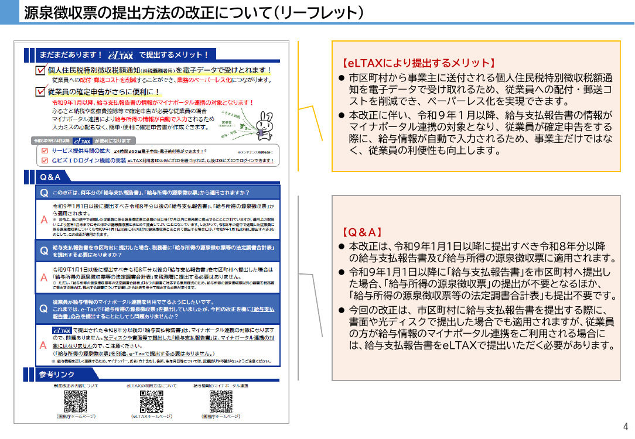Click the 【eLTAXにより提出するメリット】 heading
The height and width of the screenshot is (439, 635).
pyautogui.click(x=419, y=63)
